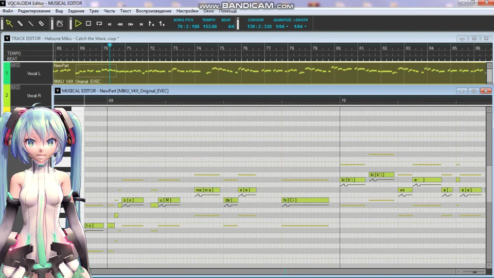Select the Line tool

coord(30,23)
